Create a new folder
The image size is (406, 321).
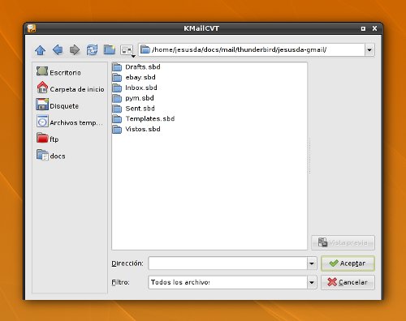(110, 50)
